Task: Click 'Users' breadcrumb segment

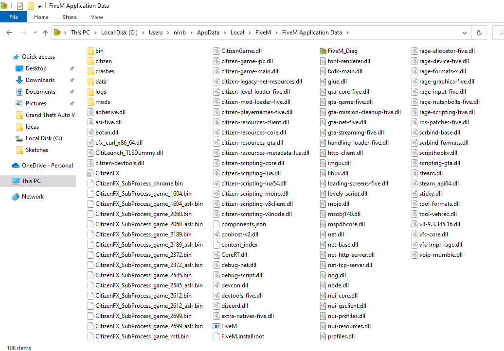Action: [x=156, y=33]
